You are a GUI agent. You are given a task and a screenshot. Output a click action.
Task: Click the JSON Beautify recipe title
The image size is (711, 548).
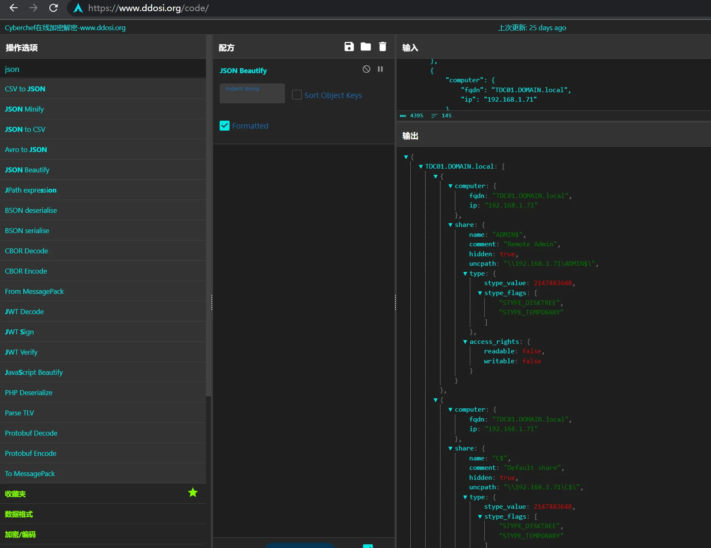pos(243,71)
